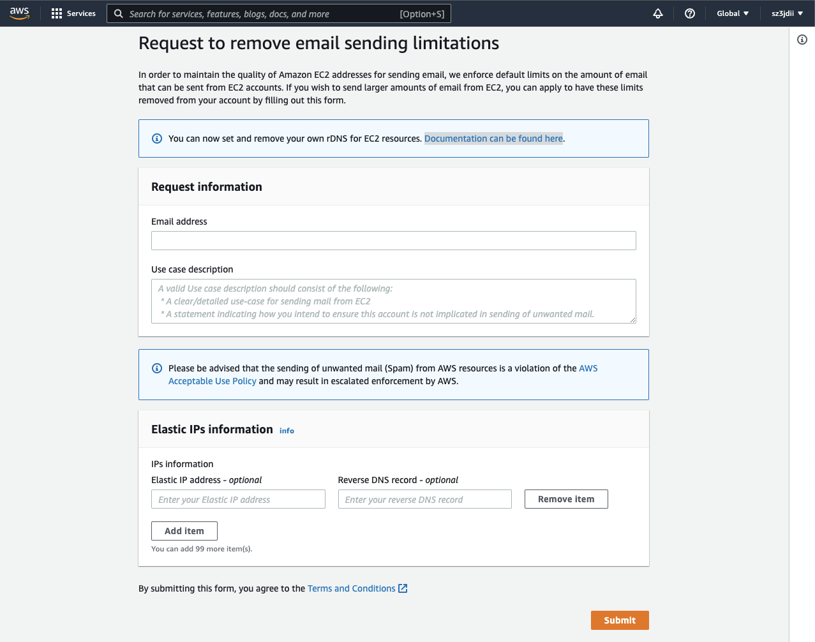Click the Add item button
Image resolution: width=815 pixels, height=642 pixels.
pyautogui.click(x=184, y=530)
